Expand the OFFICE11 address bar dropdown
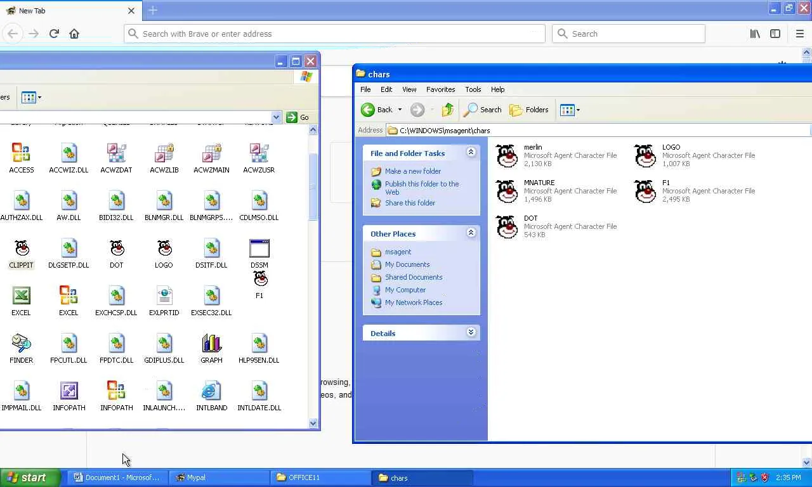 (x=276, y=117)
